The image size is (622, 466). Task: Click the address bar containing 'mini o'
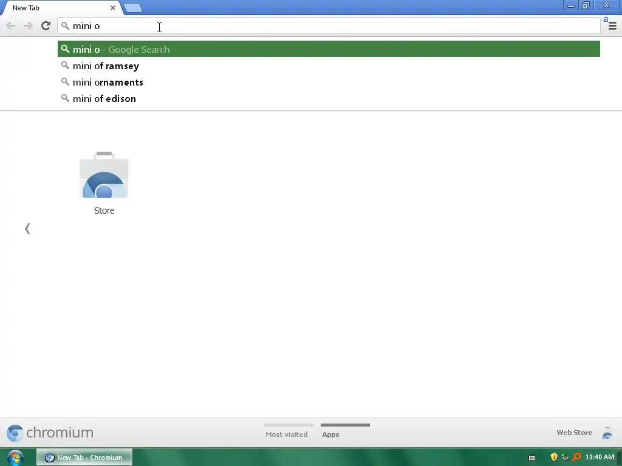pos(329,26)
